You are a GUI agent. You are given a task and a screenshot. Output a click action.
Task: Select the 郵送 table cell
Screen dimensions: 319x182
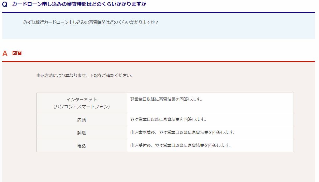click(x=81, y=133)
